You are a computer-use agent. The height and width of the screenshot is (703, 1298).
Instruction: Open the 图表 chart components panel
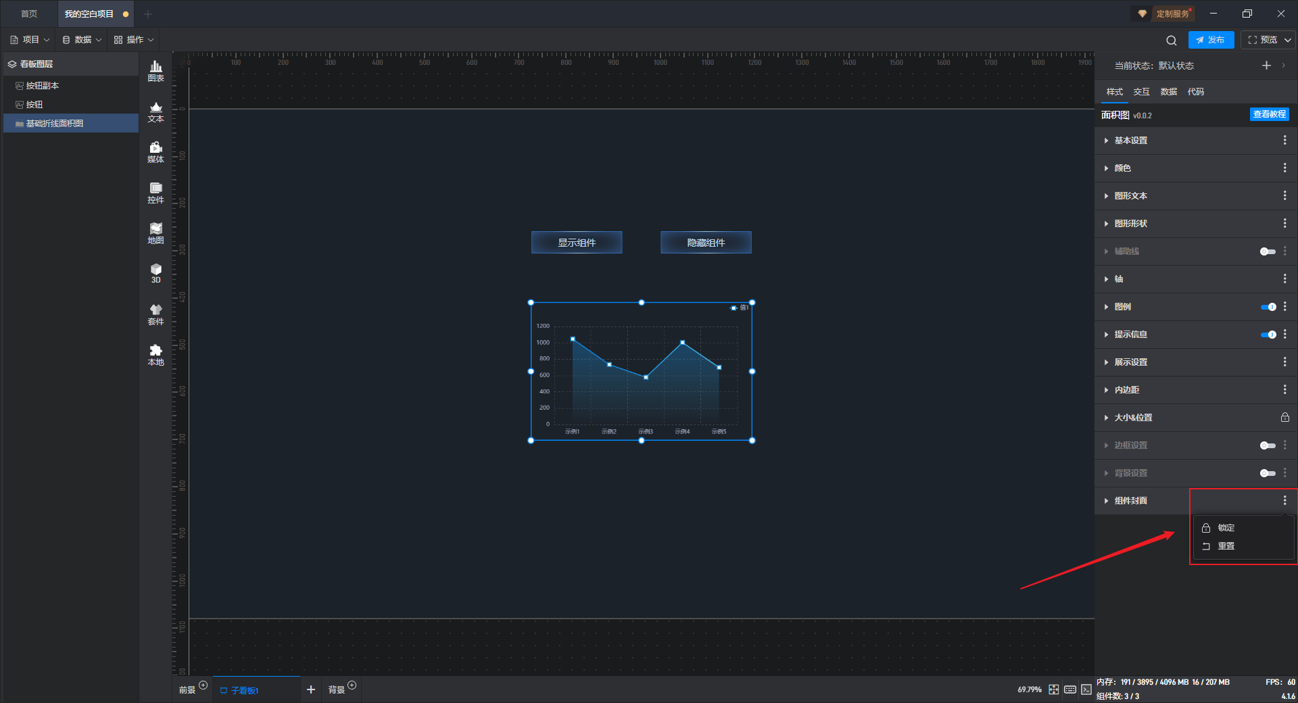pyautogui.click(x=155, y=70)
